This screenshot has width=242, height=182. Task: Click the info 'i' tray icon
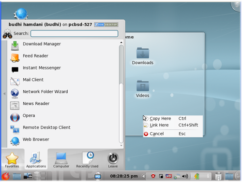(x=208, y=176)
